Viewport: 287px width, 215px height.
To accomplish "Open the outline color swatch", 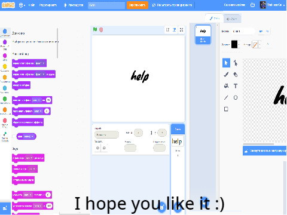I will point(257,45).
